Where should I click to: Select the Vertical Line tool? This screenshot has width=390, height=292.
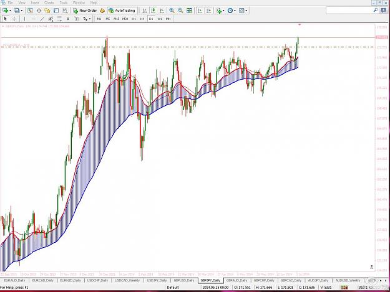[x=24, y=19]
